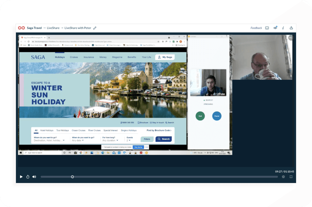The height and width of the screenshot is (207, 312).
Task: Select the All holidays tab
Action: pos(36,131)
